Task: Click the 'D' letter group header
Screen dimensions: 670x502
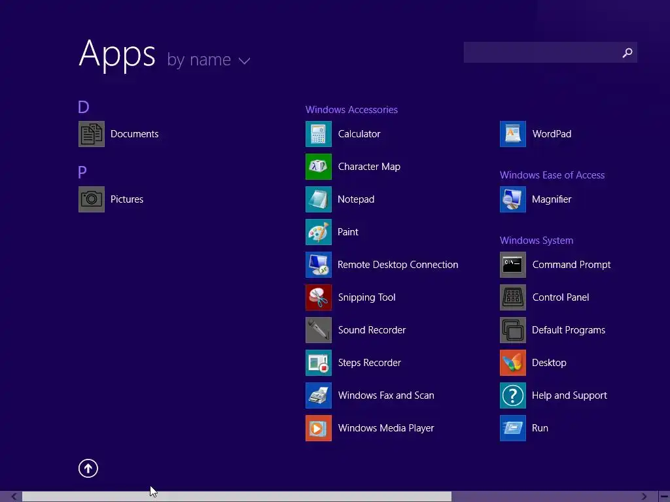Action: (83, 107)
